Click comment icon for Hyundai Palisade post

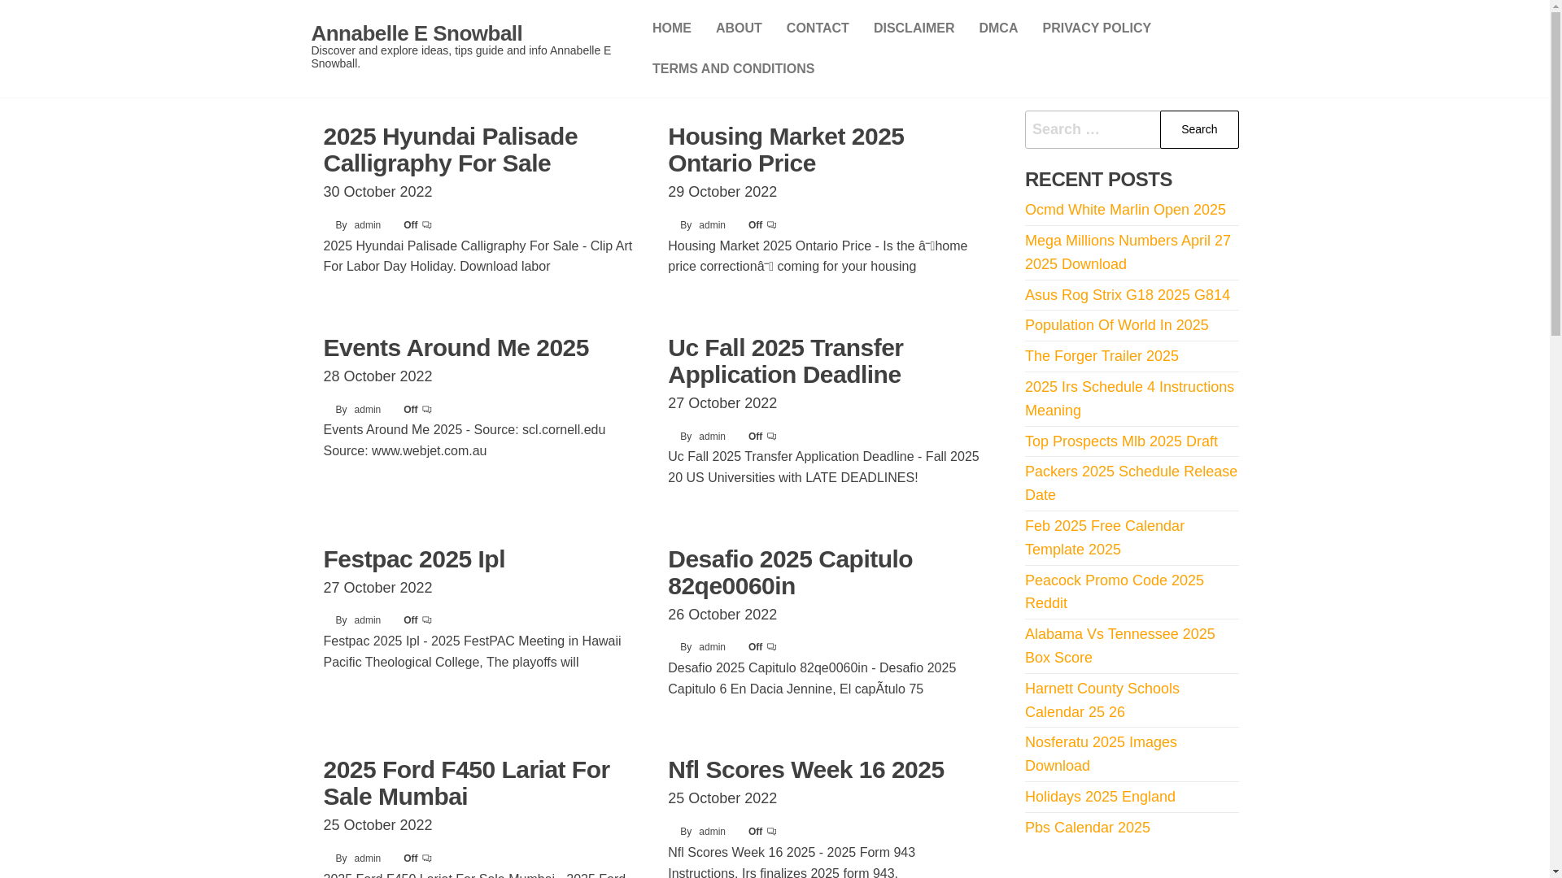(427, 225)
